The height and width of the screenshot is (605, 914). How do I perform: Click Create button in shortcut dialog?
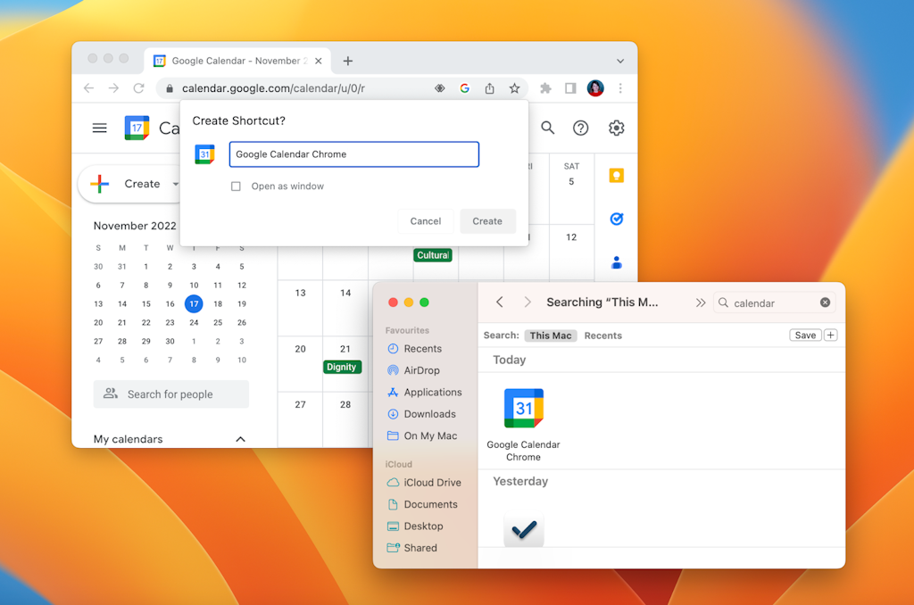487,221
